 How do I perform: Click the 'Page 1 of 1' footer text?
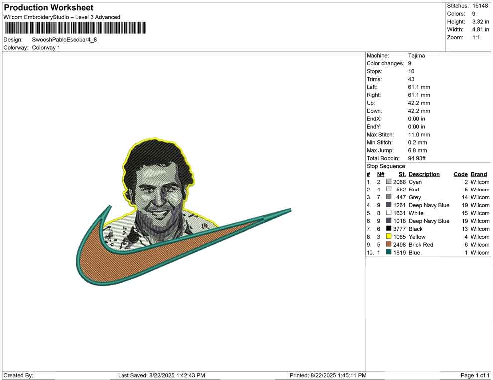pyautogui.click(x=475, y=375)
